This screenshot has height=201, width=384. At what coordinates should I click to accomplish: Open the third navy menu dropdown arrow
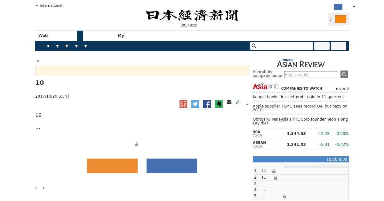67,46
